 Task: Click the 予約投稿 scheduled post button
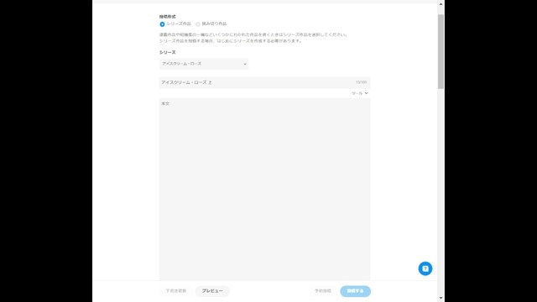[323, 291]
